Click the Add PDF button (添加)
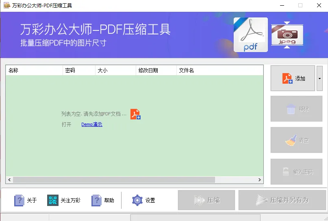This screenshot has height=221, width=328. 293,78
